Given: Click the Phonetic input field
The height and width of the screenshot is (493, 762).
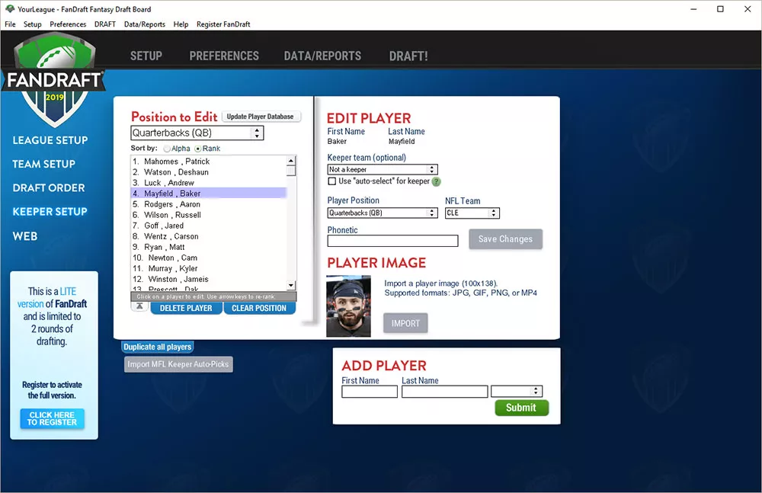Looking at the screenshot, I should coord(392,241).
